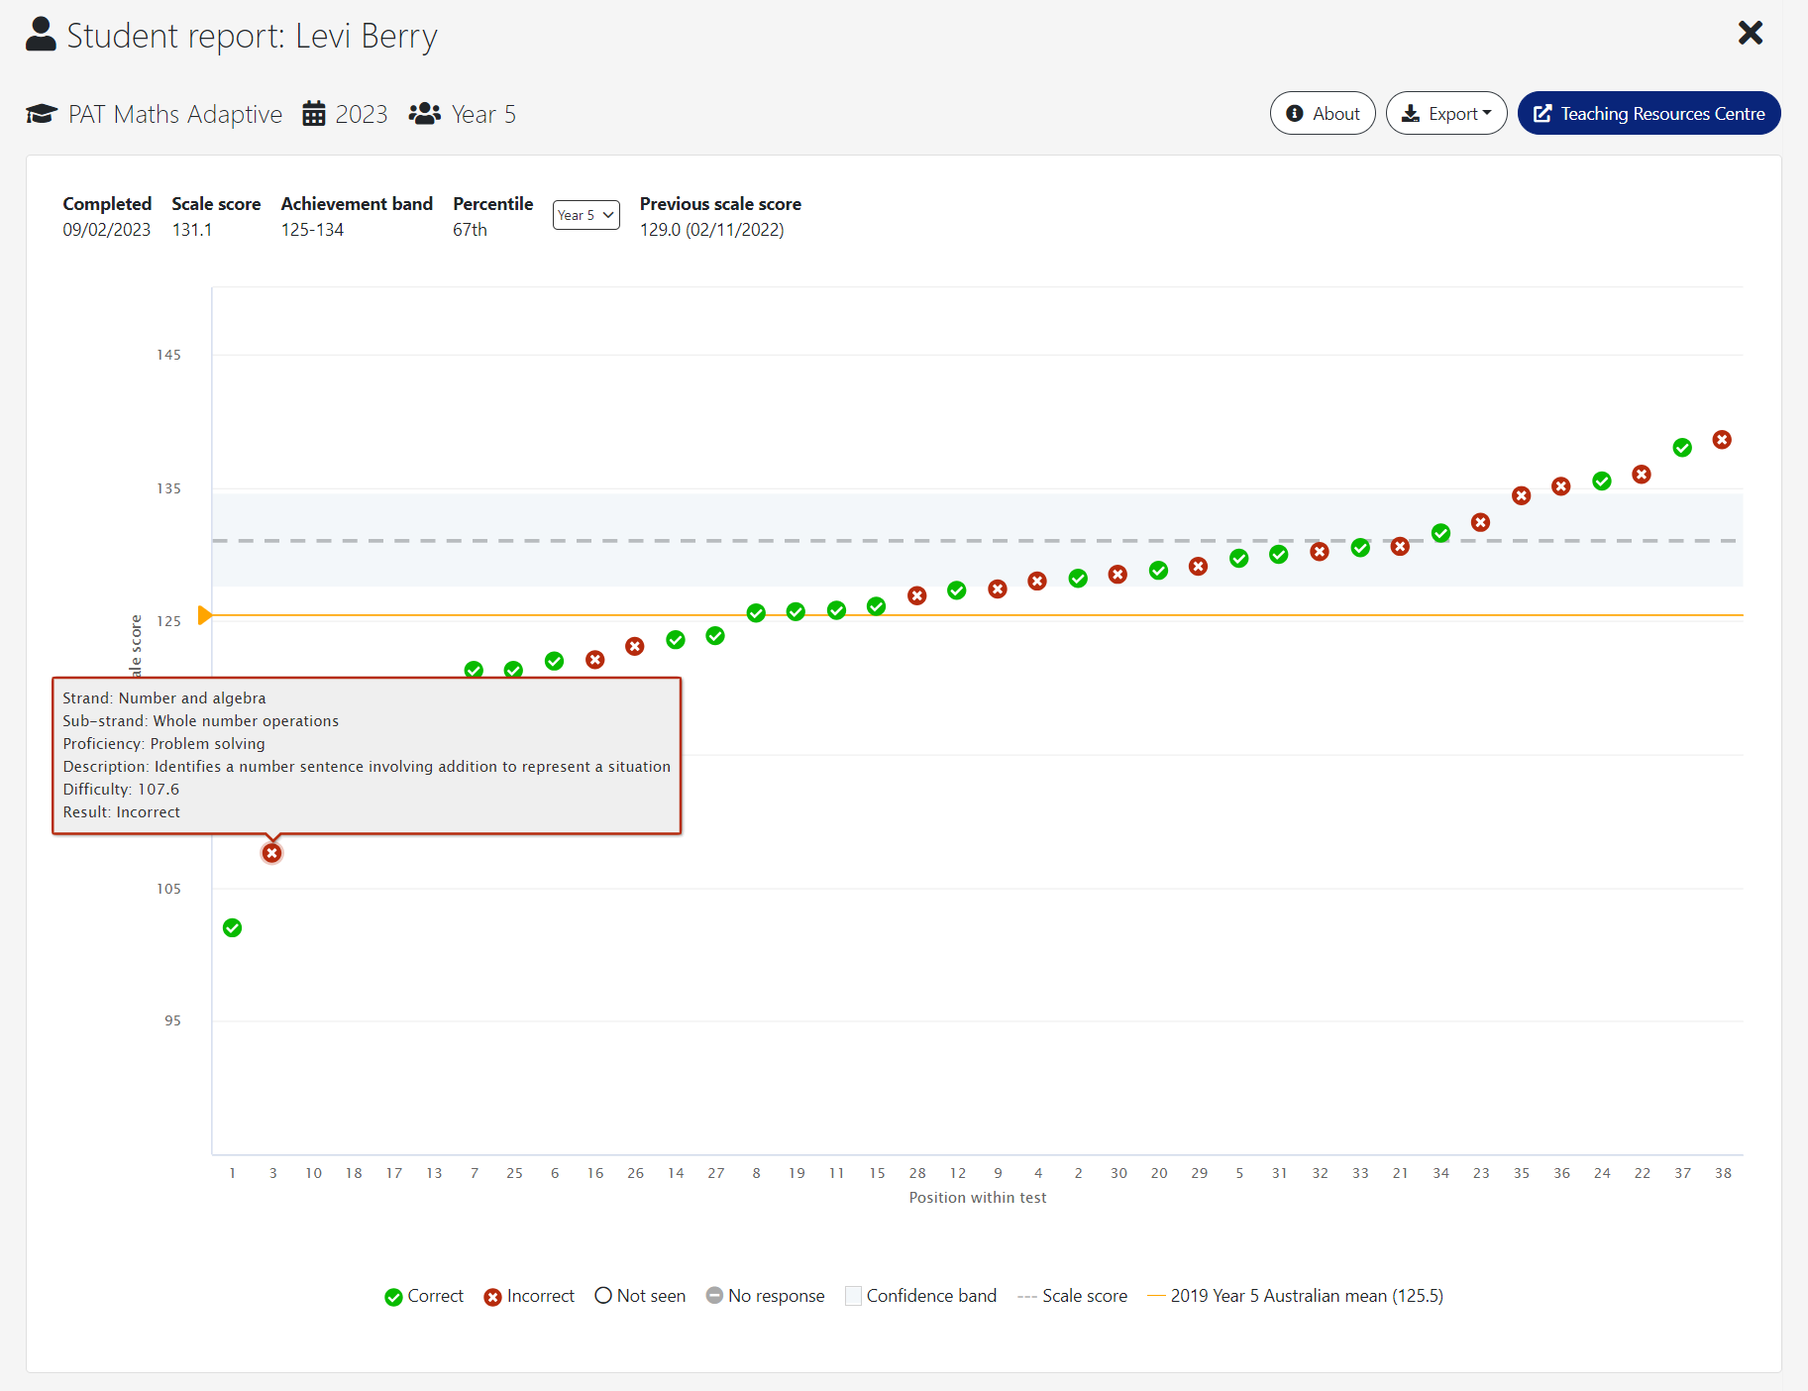Click the incorrect marker for question 38
The width and height of the screenshot is (1808, 1391).
pos(1722,440)
